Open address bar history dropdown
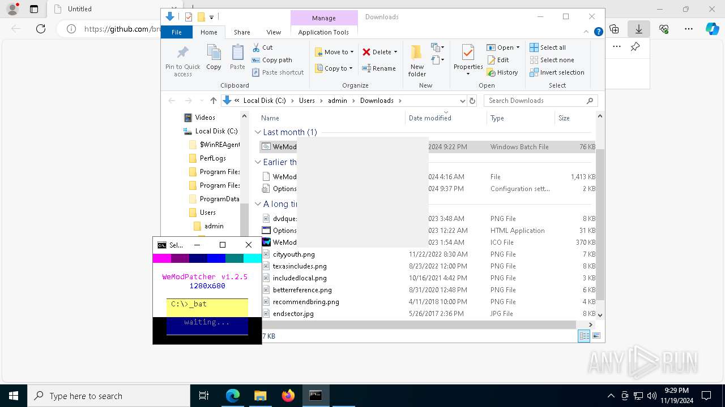This screenshot has width=725, height=407. point(462,101)
